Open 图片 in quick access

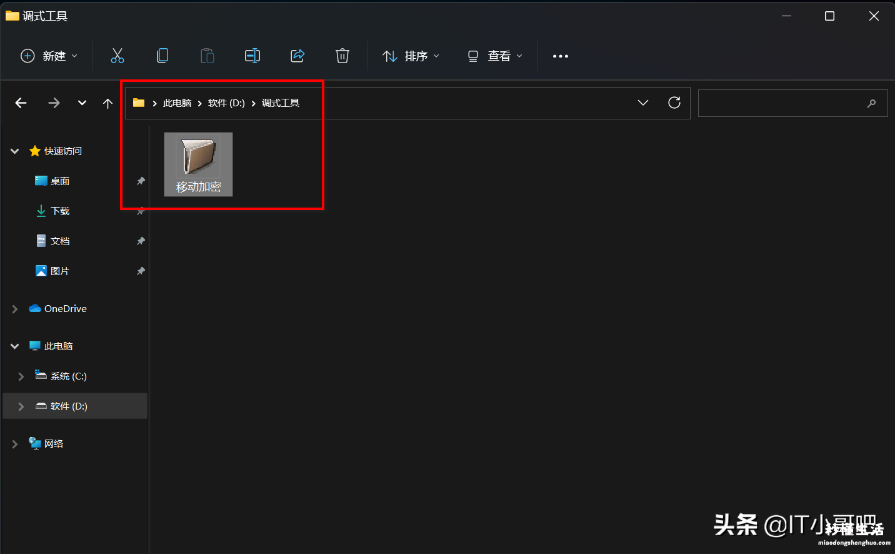(x=60, y=271)
